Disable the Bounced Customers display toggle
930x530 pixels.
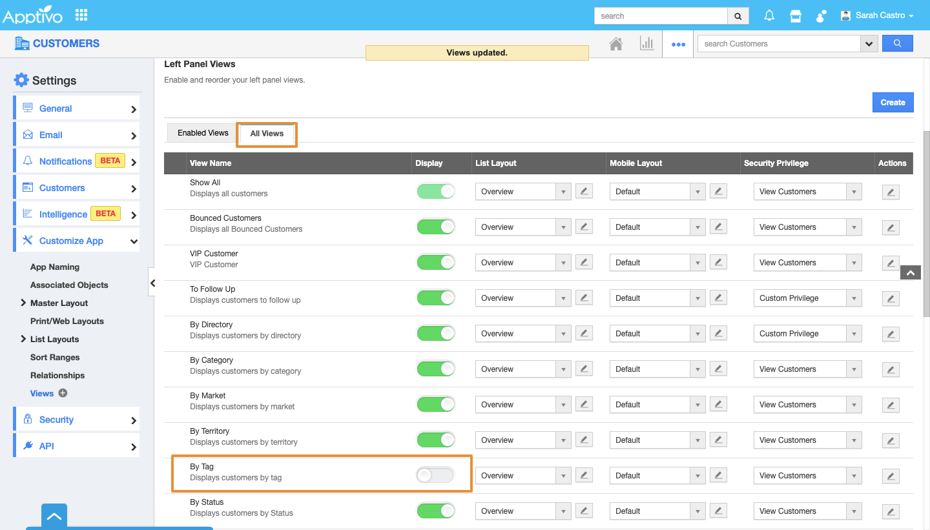point(435,227)
